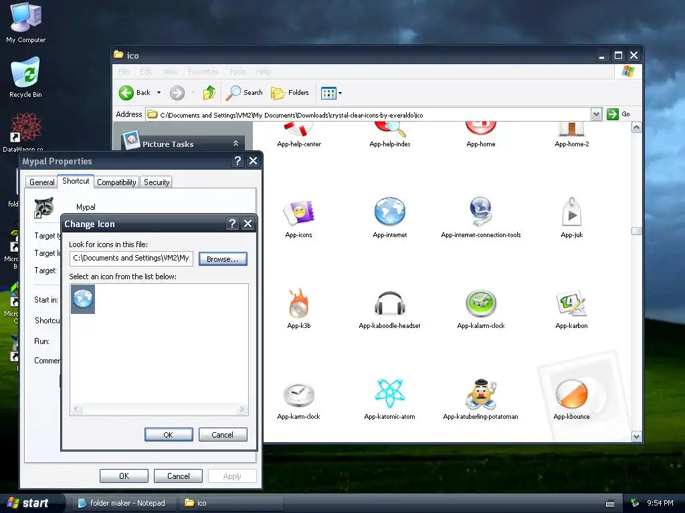Open Recycle Bin on desktop
This screenshot has height=513, width=685.
pyautogui.click(x=26, y=77)
